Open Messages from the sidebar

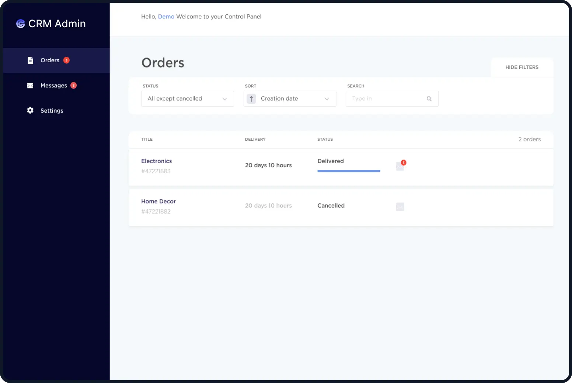[x=56, y=85]
